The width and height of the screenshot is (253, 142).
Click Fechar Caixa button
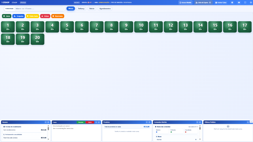[221, 3]
